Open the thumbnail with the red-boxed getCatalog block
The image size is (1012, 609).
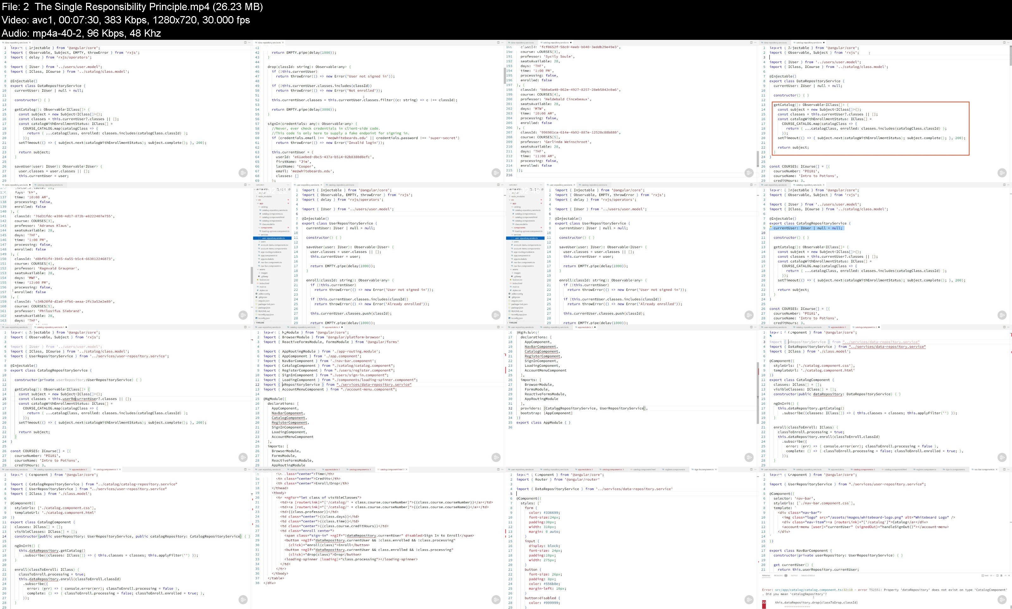pyautogui.click(x=885, y=111)
